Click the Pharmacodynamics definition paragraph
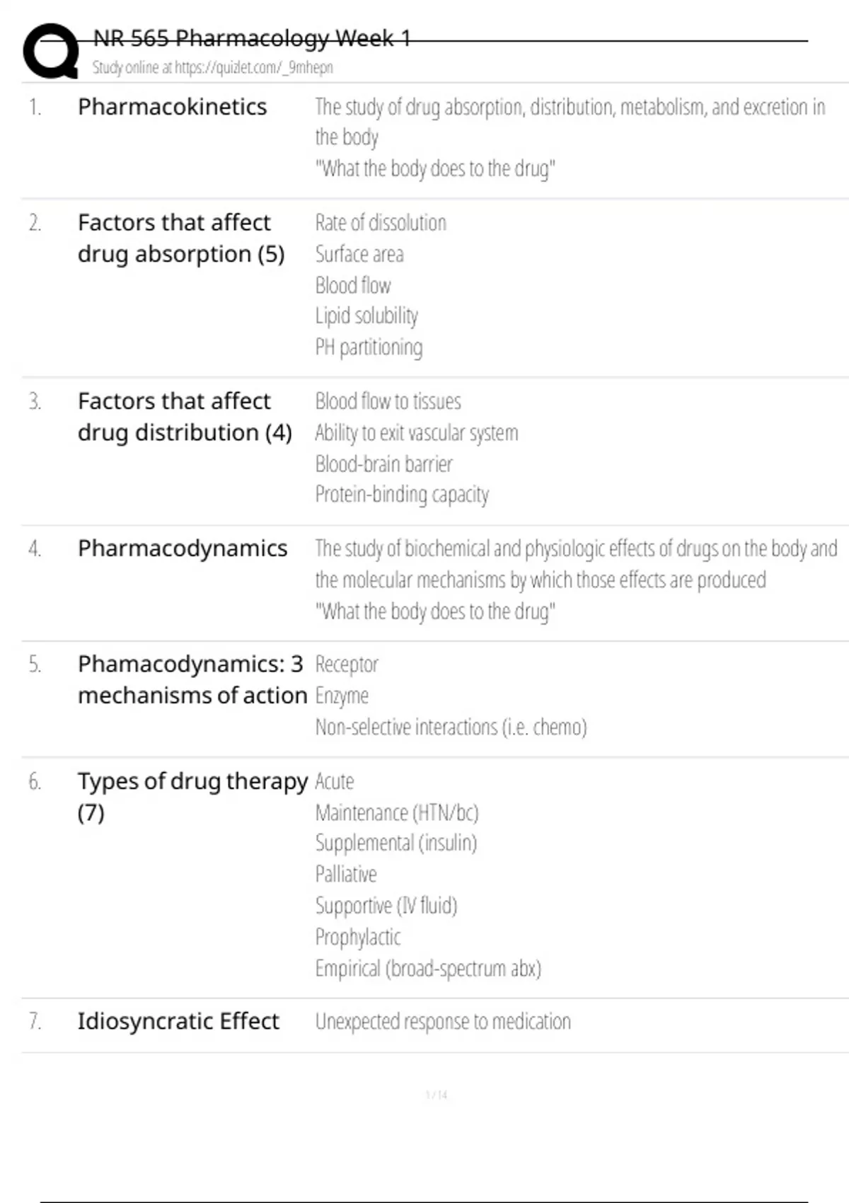The width and height of the screenshot is (849, 1203). (x=576, y=580)
